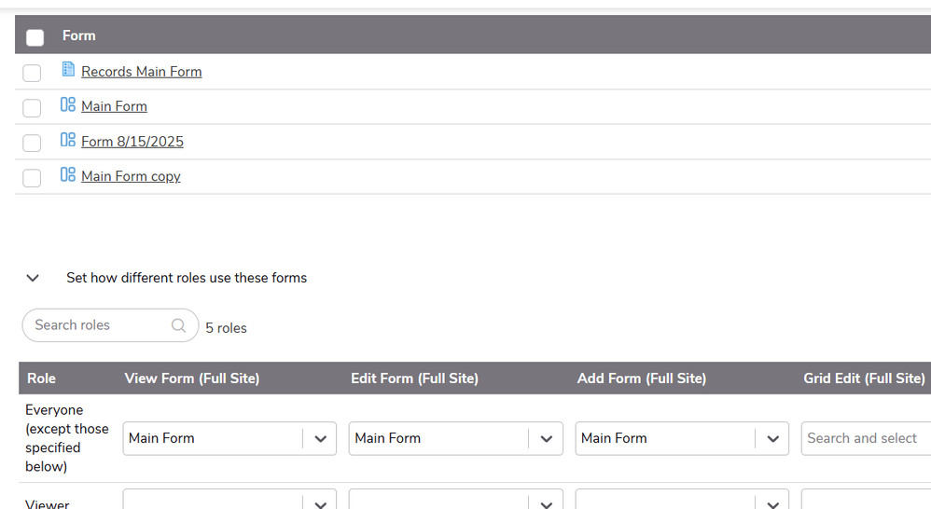Collapse the 'Set how different roles' section
Image resolution: width=931 pixels, height=509 pixels.
33,278
